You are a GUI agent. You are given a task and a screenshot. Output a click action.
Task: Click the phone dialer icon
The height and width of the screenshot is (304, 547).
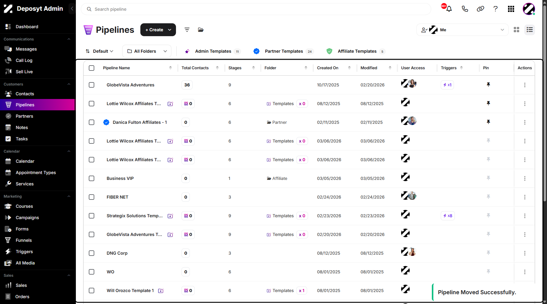pos(465,9)
